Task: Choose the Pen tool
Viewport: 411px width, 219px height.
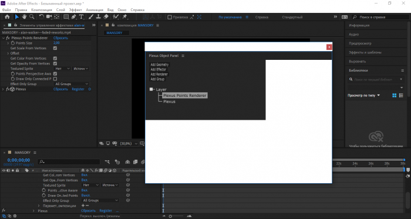Action: point(73,17)
